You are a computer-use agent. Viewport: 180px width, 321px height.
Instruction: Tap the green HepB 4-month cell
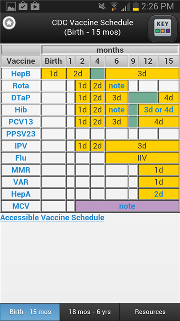[97, 74]
